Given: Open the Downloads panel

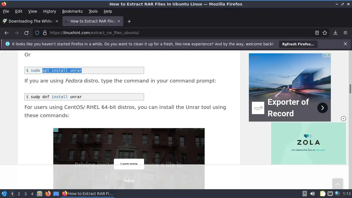Looking at the screenshot, I should (335, 33).
